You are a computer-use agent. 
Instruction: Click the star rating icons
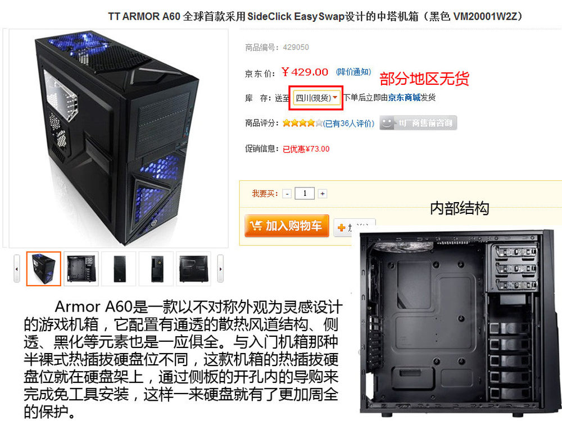[302, 123]
